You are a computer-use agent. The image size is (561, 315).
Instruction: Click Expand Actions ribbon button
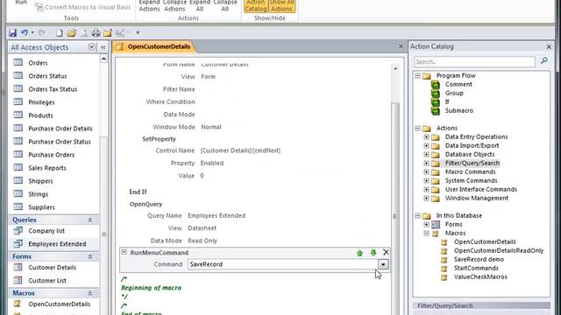point(149,5)
